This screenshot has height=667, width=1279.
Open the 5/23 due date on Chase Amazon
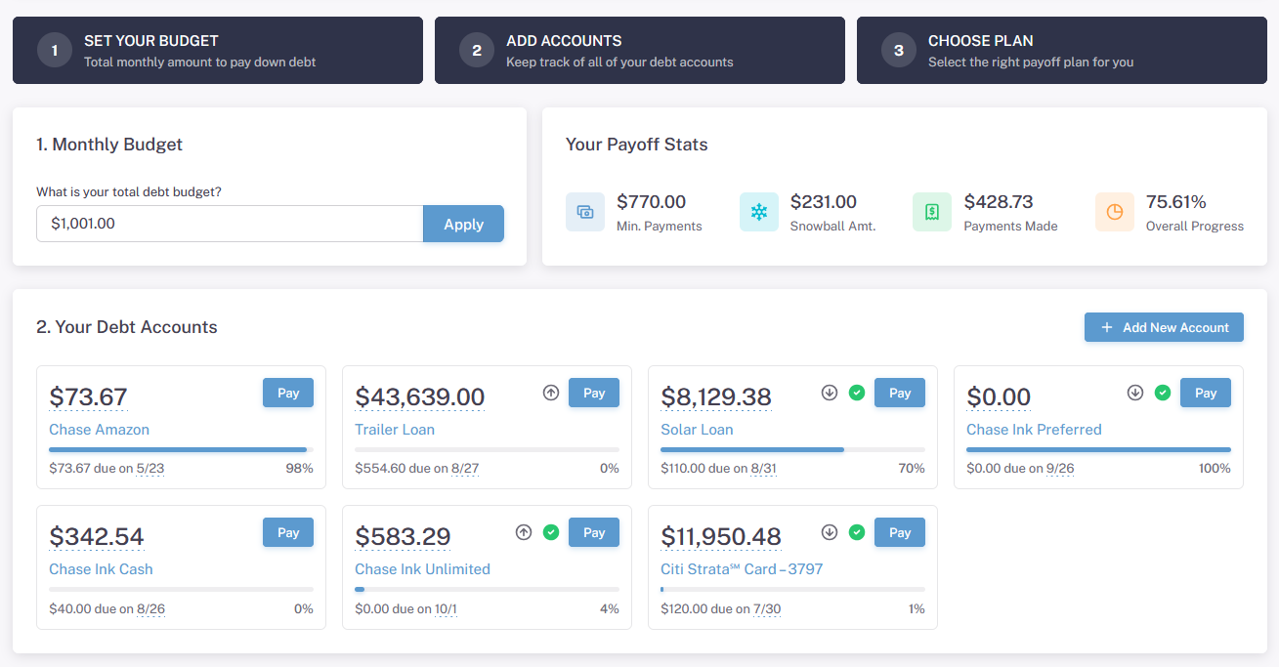pos(150,469)
